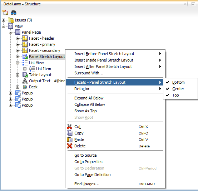Expand the Panel Stretch Layout node
The height and width of the screenshot is (191, 198).
18,57
